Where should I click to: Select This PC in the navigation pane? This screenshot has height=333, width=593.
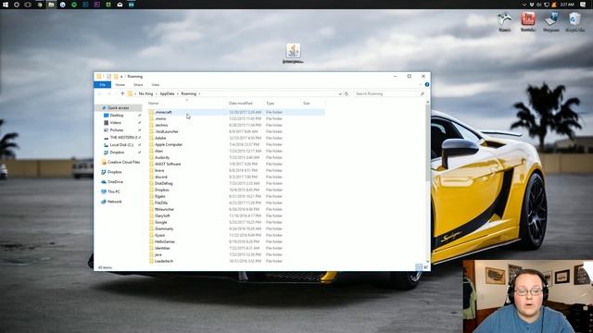(x=113, y=191)
